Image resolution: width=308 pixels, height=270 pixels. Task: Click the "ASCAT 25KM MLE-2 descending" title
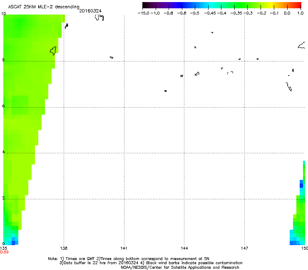click(x=44, y=7)
